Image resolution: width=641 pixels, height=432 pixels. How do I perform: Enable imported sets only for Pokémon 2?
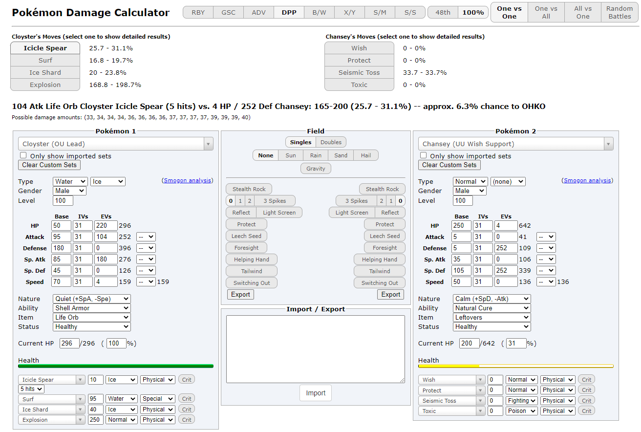[x=423, y=155]
